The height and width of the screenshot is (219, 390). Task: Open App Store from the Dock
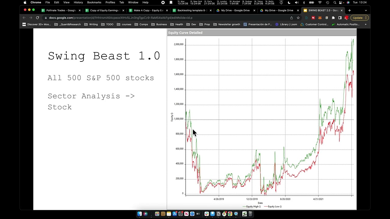tap(175, 214)
